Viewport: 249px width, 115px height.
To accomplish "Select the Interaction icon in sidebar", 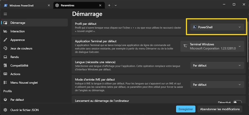I will point(5,31).
